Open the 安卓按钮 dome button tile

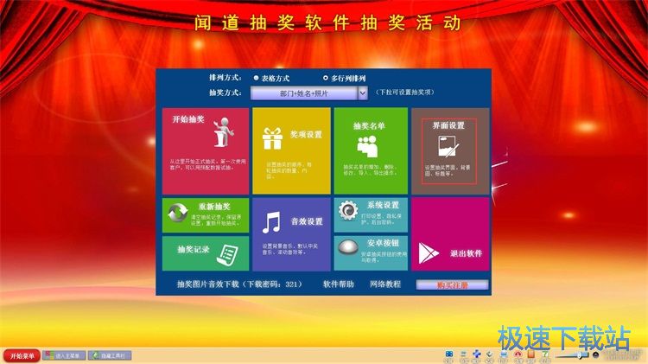pos(371,253)
